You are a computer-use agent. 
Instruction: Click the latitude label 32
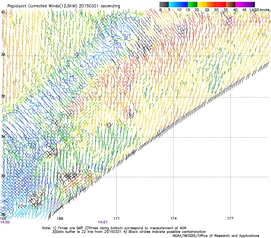tap(3, 176)
